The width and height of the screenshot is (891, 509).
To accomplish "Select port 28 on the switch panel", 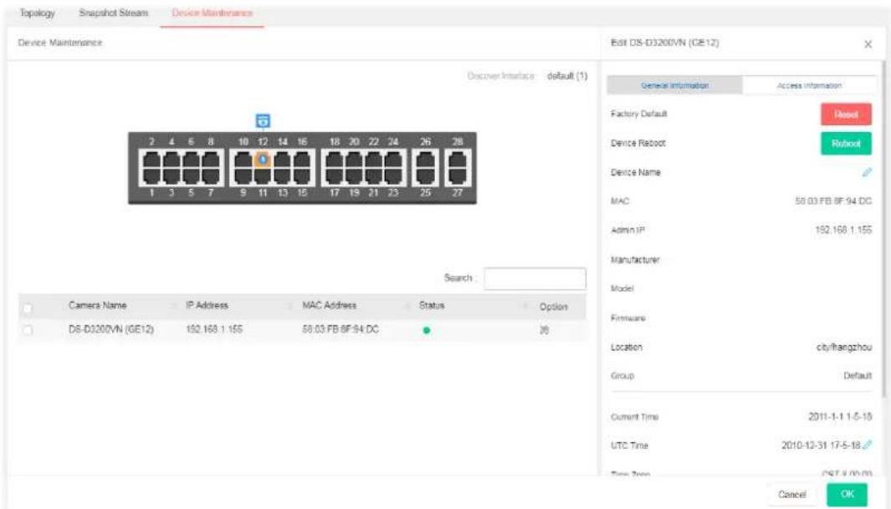I will (x=458, y=161).
